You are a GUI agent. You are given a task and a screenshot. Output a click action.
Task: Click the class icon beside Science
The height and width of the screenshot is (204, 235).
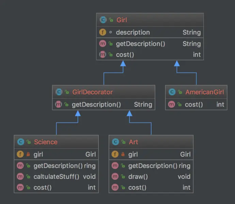pos(20,142)
